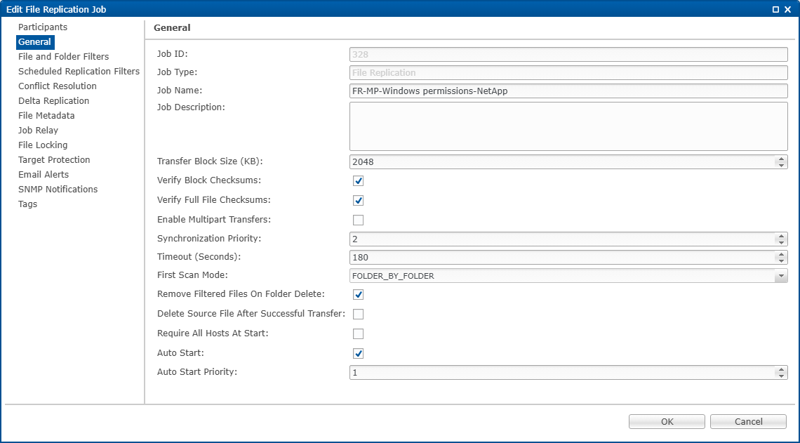Click OK to save the job
Viewport: 800px width, 443px height.
pyautogui.click(x=667, y=421)
